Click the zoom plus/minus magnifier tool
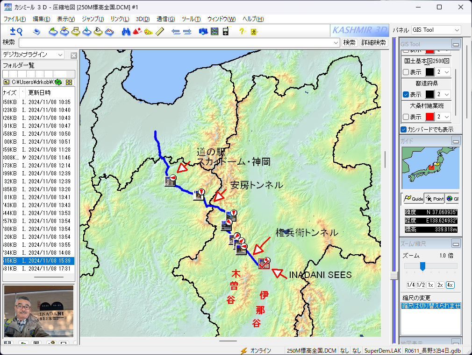This screenshot has width=472, height=355. 16,31
